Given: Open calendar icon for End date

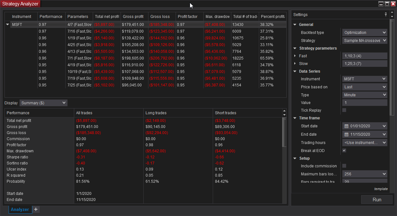Looking at the screenshot, I should click(346, 134).
